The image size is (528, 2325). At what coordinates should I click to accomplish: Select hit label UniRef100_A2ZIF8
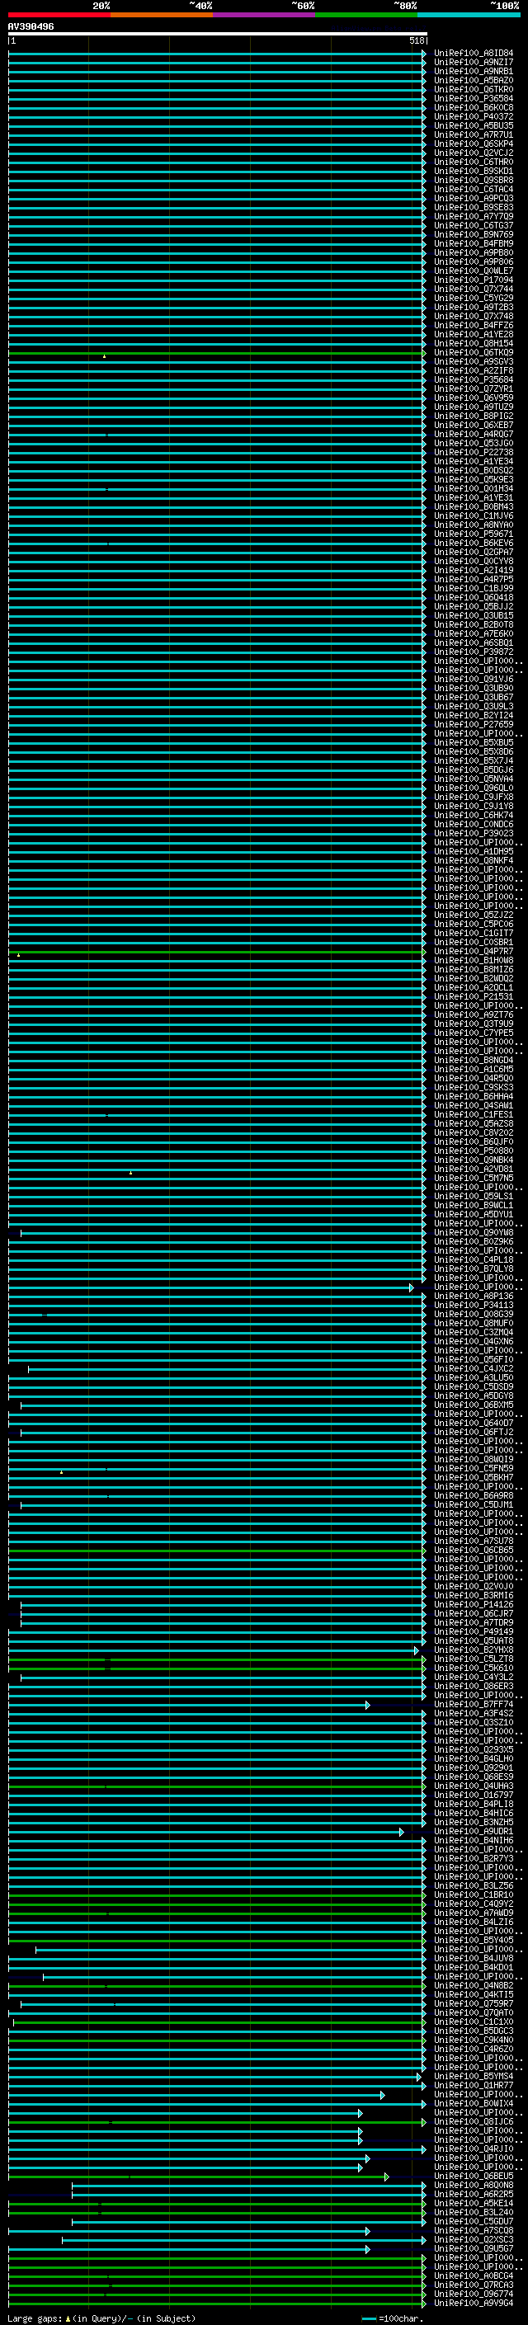[x=474, y=371]
